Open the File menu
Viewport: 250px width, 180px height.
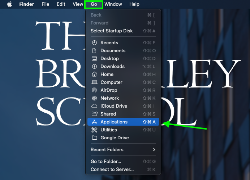tap(46, 4)
